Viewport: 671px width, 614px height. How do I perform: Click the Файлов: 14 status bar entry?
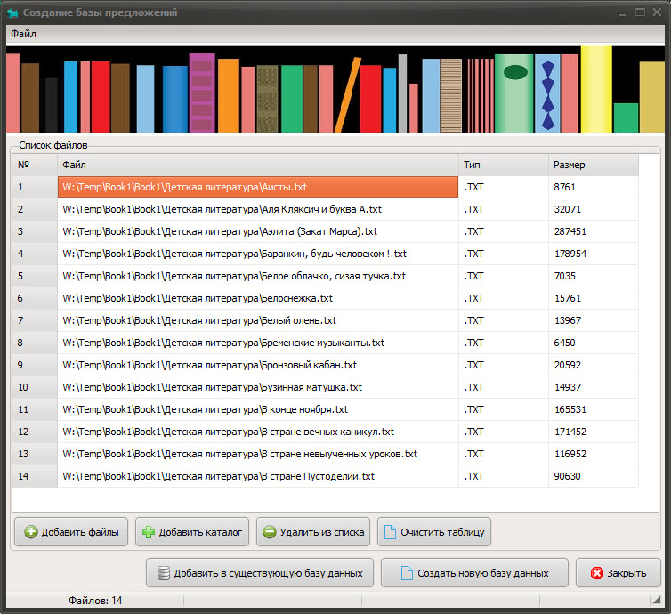(95, 601)
